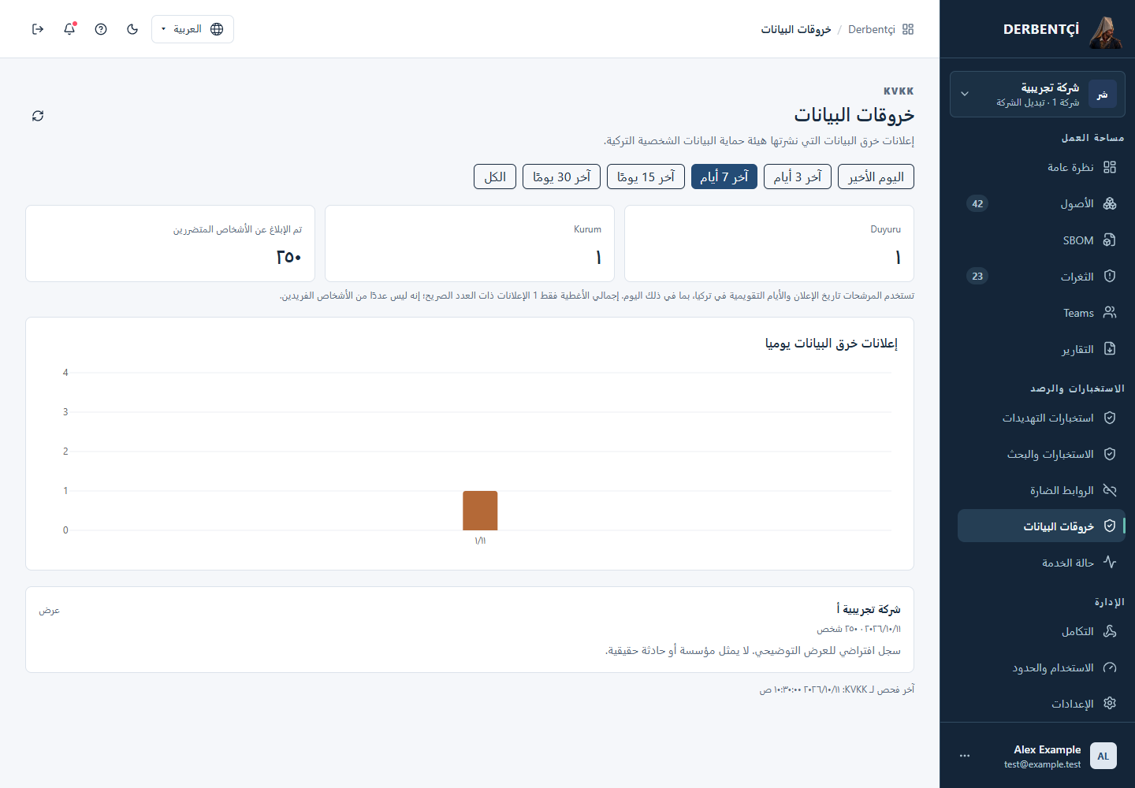Click the 23 badge next to الثغرات

coord(977,276)
